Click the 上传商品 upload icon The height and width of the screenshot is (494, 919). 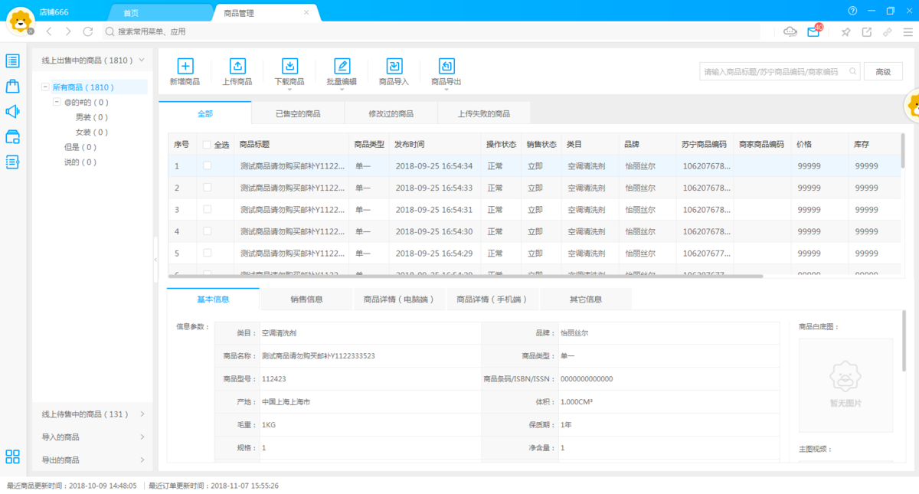(x=237, y=66)
